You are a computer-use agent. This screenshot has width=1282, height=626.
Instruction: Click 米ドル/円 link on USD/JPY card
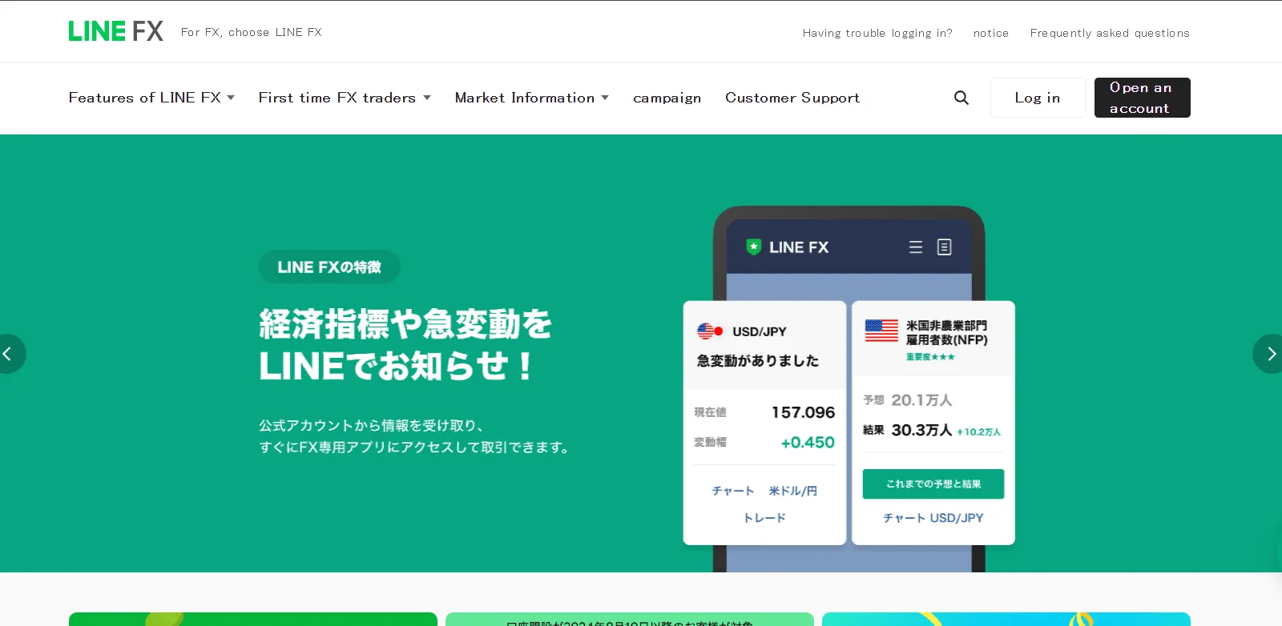[x=793, y=491]
